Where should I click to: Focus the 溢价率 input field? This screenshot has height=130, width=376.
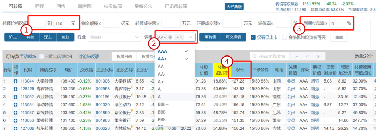click(x=283, y=24)
